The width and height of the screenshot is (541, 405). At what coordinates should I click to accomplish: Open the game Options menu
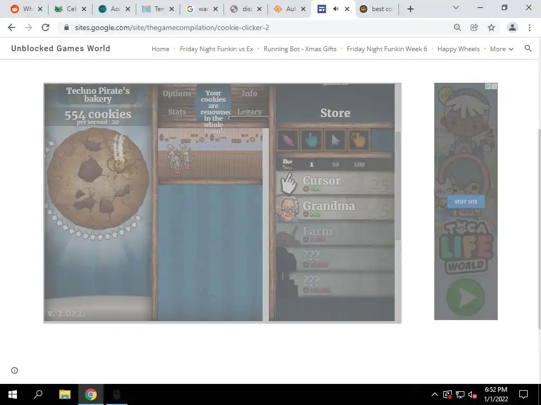tap(177, 93)
